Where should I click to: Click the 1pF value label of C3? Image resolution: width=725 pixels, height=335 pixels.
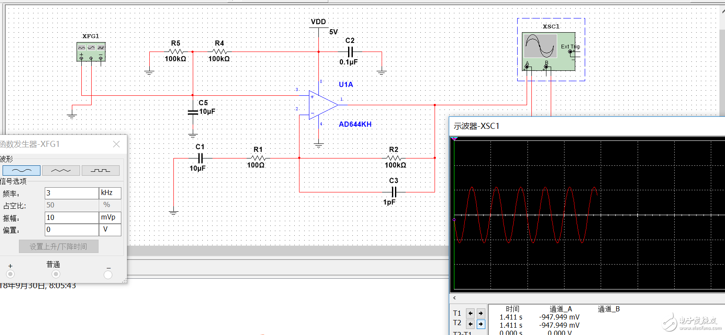coord(389,202)
